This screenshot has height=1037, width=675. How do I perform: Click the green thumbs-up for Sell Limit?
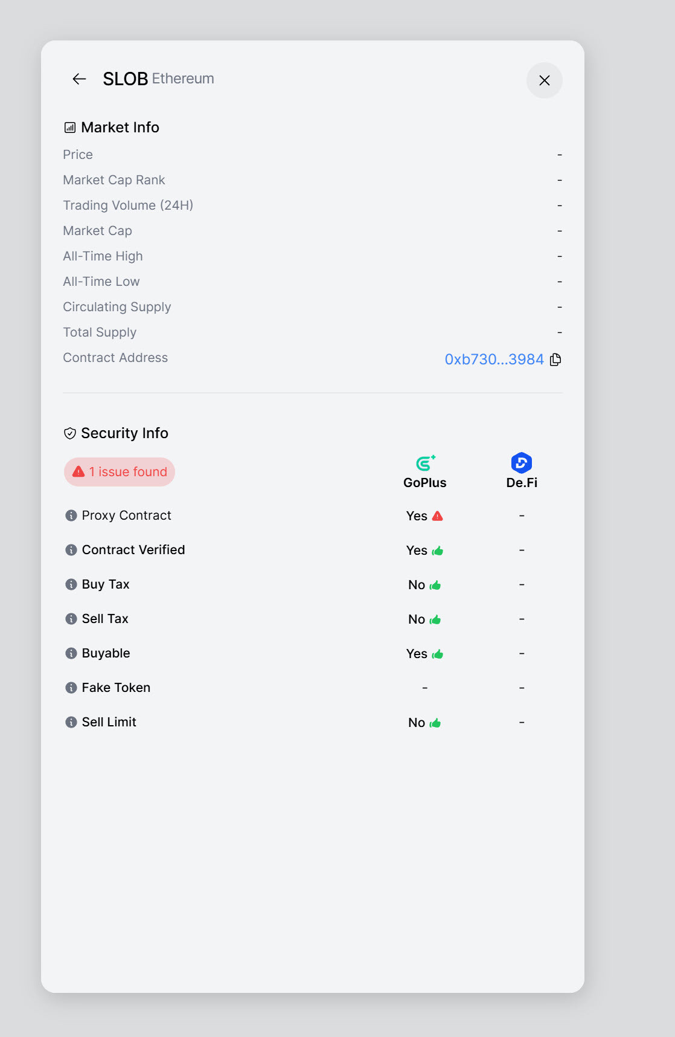435,723
